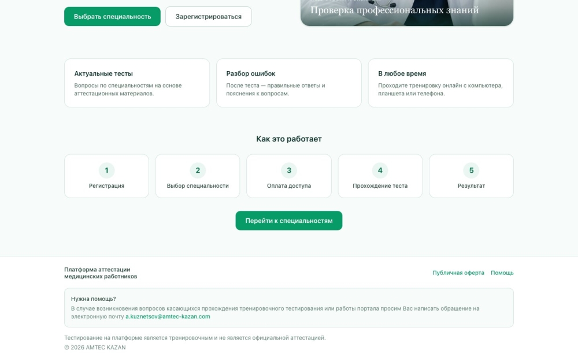This screenshot has width=578, height=361.
Task: Click the «© 2026 AMTEC KAZAN» copyright text
Action: pos(95,347)
